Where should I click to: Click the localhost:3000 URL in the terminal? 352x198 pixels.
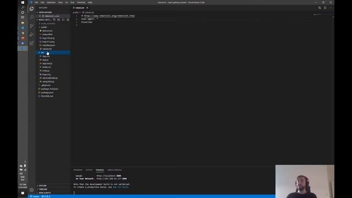109,176
